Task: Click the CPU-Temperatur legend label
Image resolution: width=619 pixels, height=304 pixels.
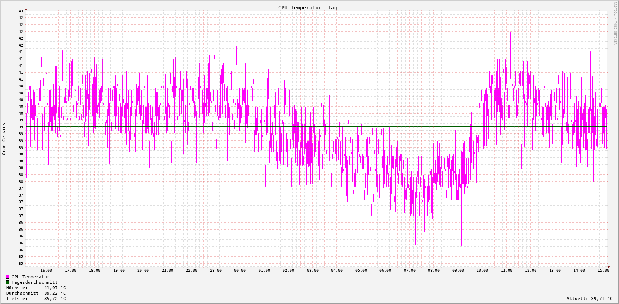Action: (30, 277)
